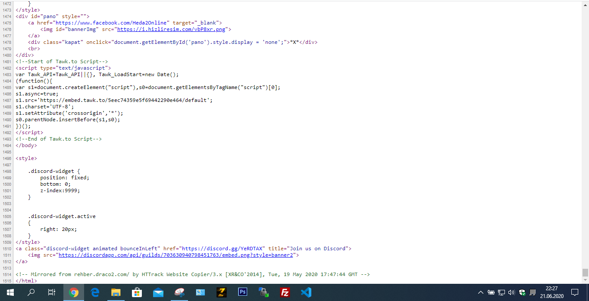Click the 'bottom: 0;' rule
This screenshot has height=301, width=589.
[x=56, y=184]
